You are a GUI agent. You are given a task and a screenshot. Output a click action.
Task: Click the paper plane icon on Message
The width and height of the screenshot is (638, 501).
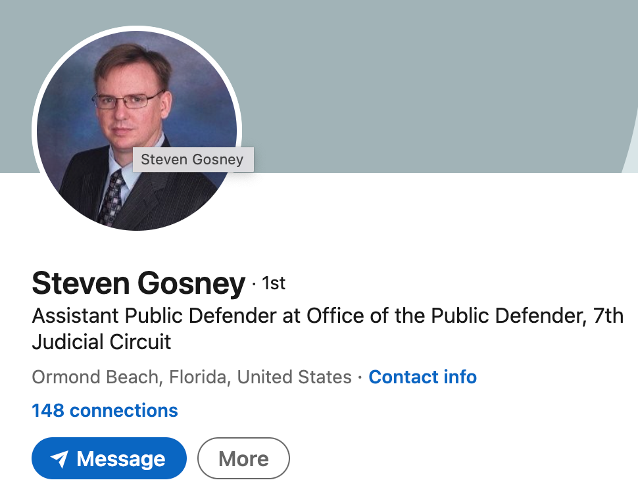click(x=60, y=459)
